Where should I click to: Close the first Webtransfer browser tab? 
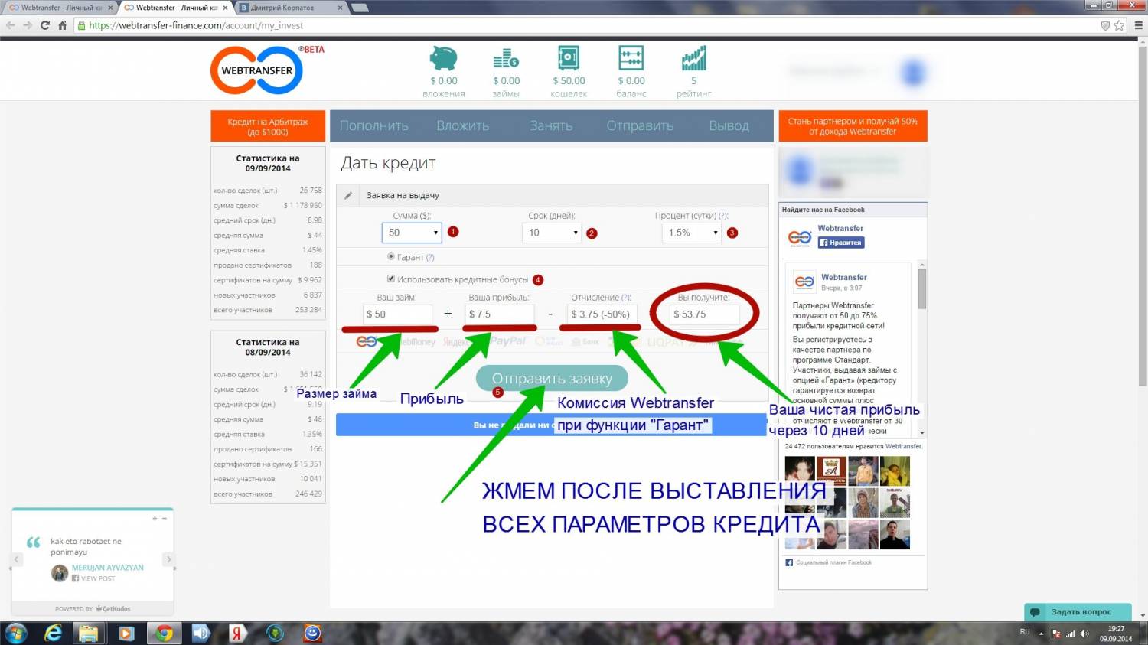110,8
